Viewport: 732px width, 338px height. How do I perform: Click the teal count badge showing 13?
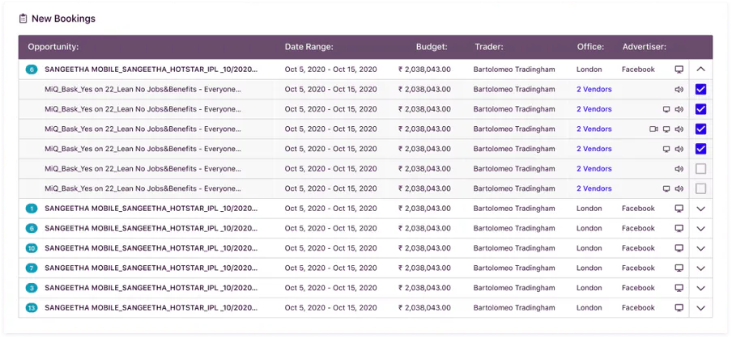pos(32,308)
